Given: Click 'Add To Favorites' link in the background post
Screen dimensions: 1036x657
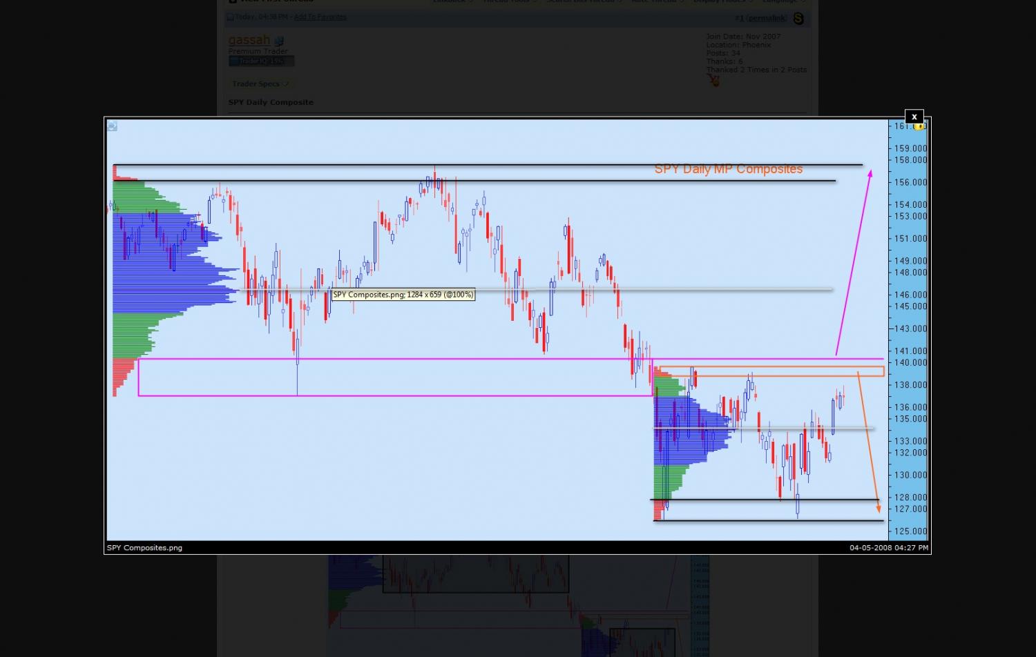Looking at the screenshot, I should coord(320,17).
